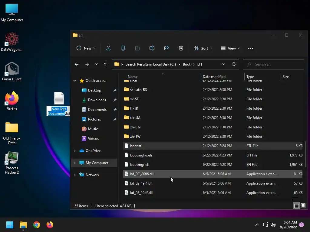Click the Cut scissors icon in toolbar
This screenshot has height=232, width=310.
click(x=108, y=48)
